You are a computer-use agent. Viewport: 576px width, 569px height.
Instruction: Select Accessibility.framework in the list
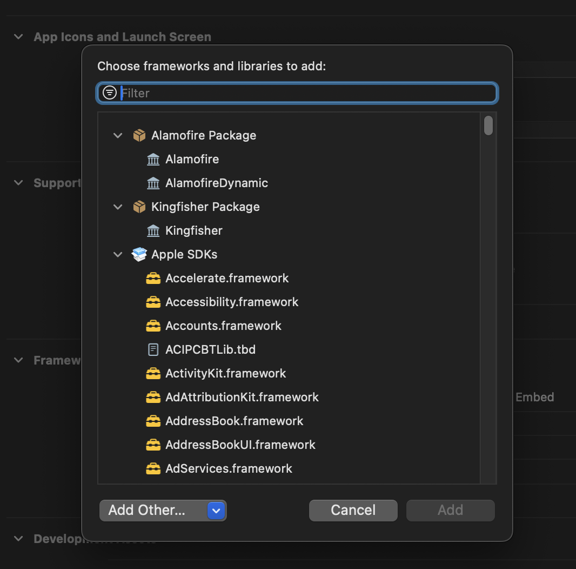click(289, 302)
